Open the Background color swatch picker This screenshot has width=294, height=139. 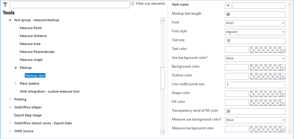(268, 67)
